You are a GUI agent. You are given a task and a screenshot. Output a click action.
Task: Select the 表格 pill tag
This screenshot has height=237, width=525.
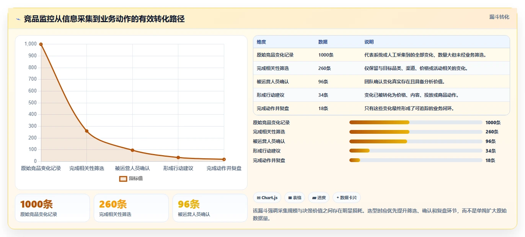pos(295,198)
